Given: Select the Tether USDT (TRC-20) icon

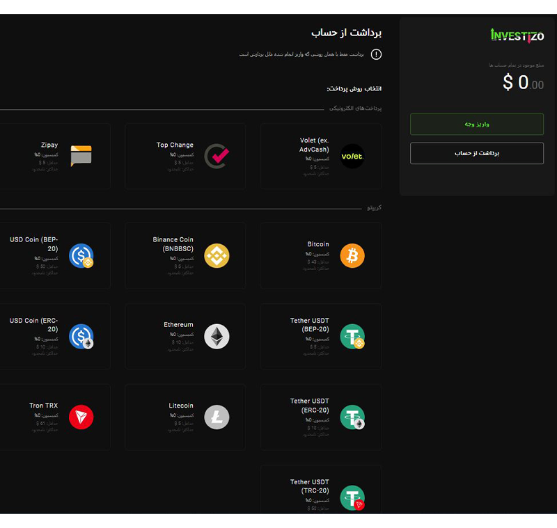Looking at the screenshot, I should 352,498.
